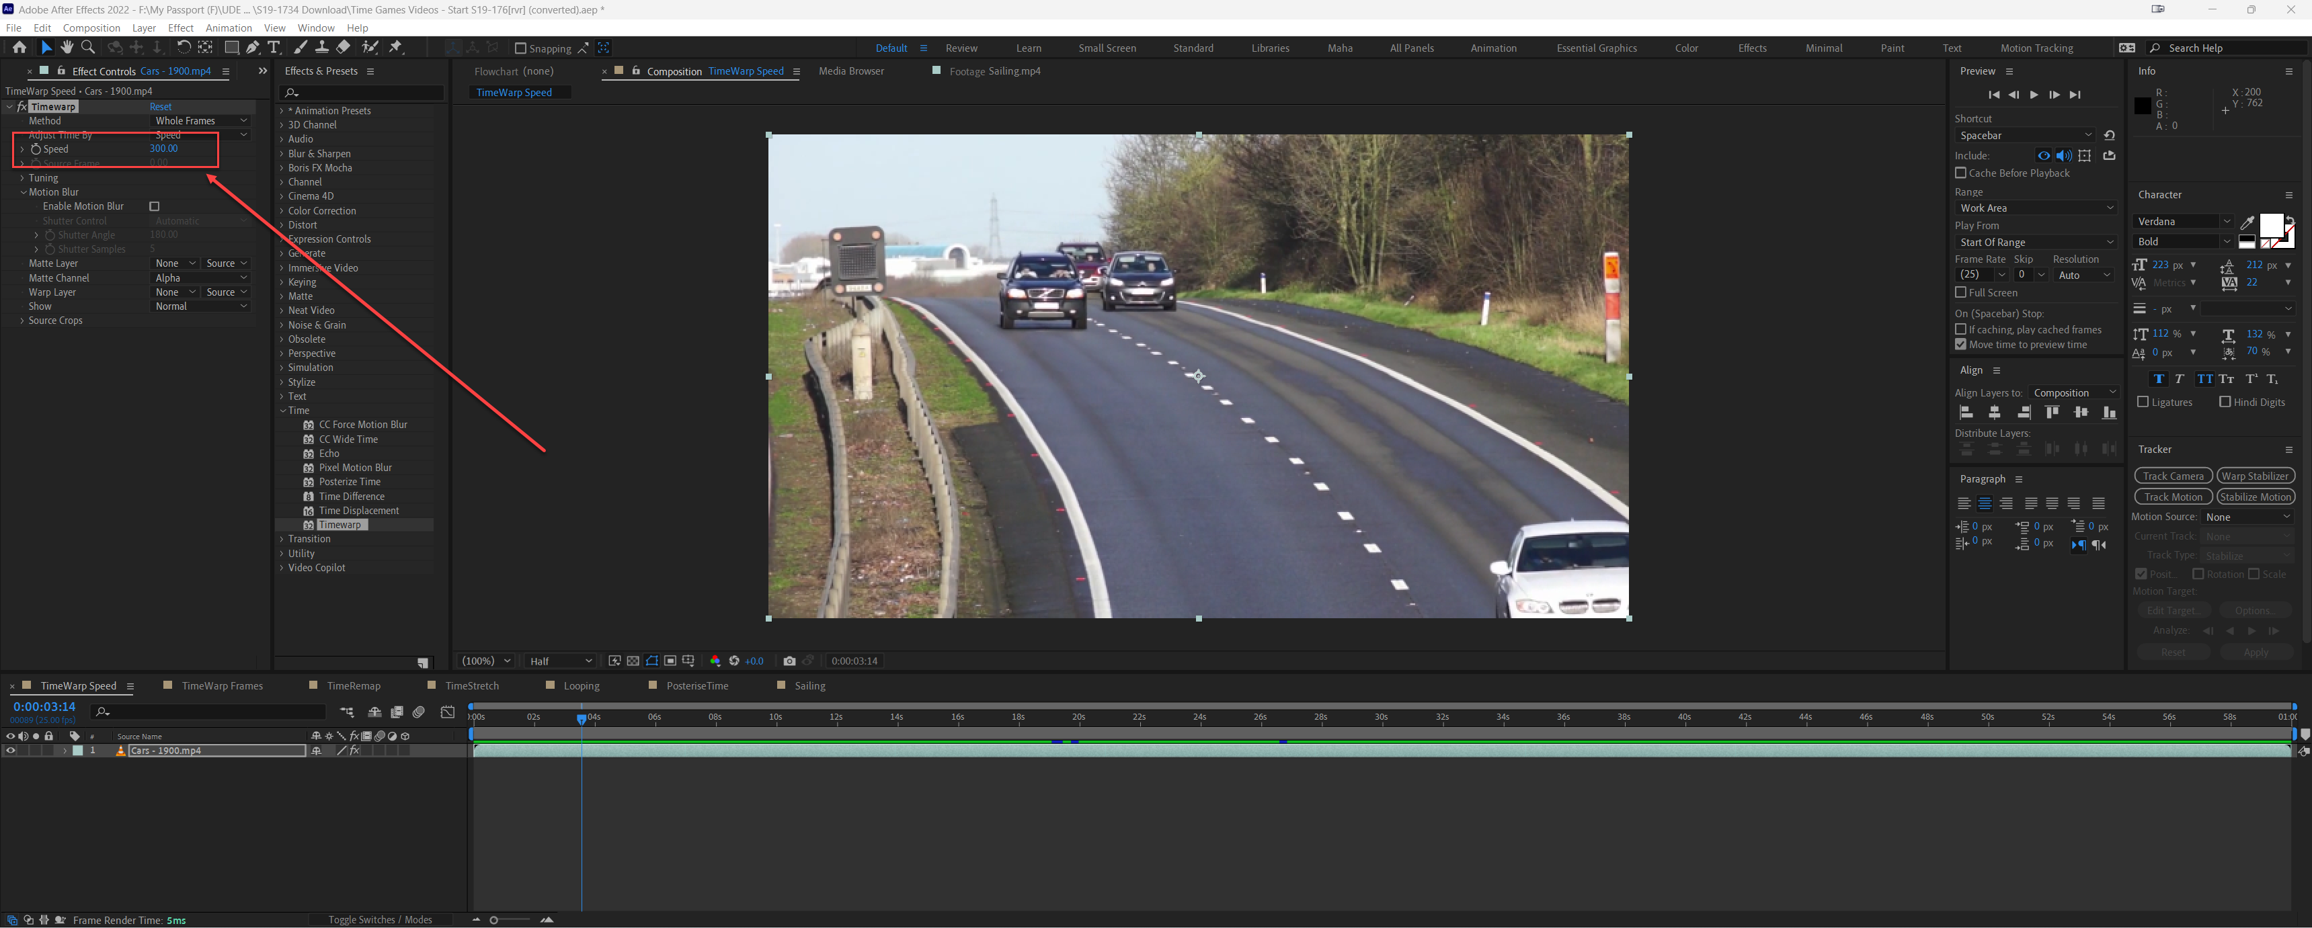Select the Pen tool
The height and width of the screenshot is (928, 2312).
coord(253,48)
